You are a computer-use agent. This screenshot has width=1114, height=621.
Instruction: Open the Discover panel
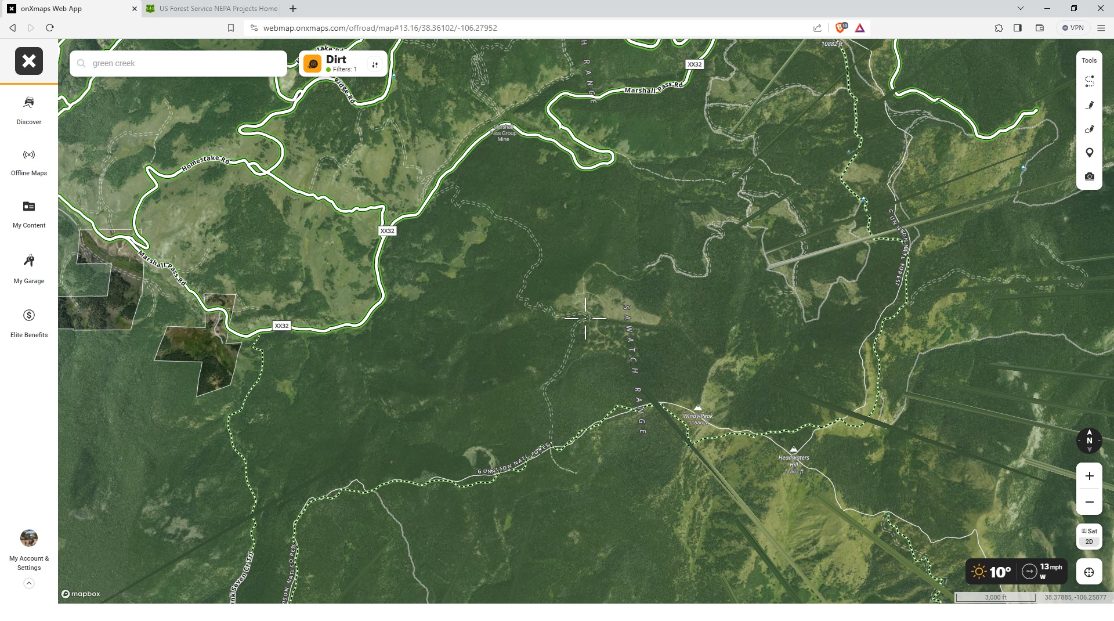[29, 110]
